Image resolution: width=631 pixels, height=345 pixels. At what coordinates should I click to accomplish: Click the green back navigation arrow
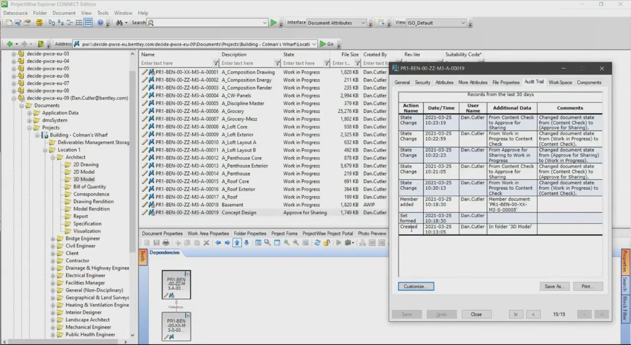point(10,44)
